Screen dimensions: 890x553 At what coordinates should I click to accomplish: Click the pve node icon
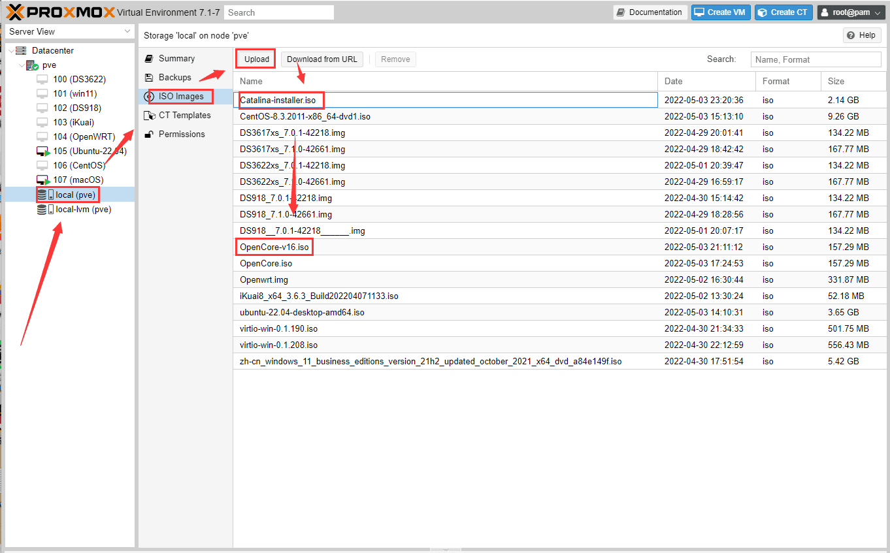(32, 65)
